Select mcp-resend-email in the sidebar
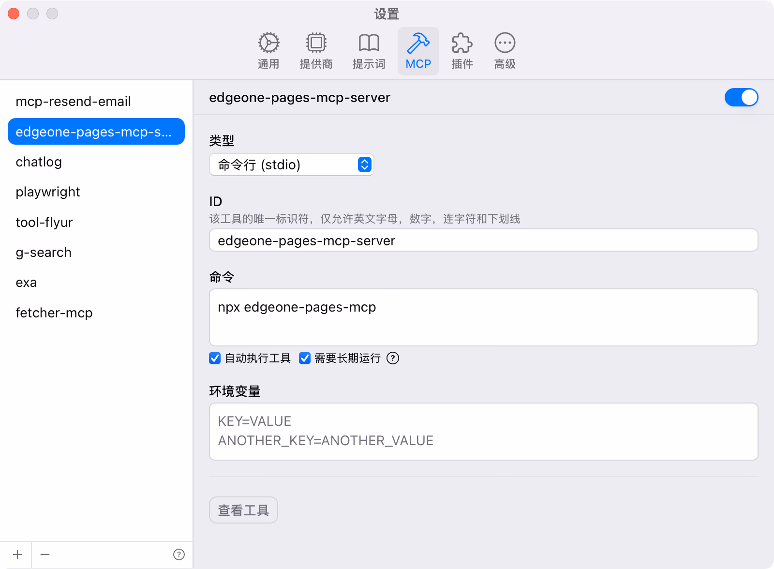774x569 pixels. (73, 102)
